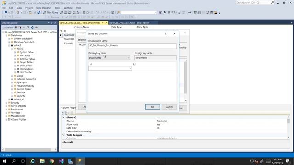Open the Windows Start menu
294x165 pixels.
pos(5,161)
